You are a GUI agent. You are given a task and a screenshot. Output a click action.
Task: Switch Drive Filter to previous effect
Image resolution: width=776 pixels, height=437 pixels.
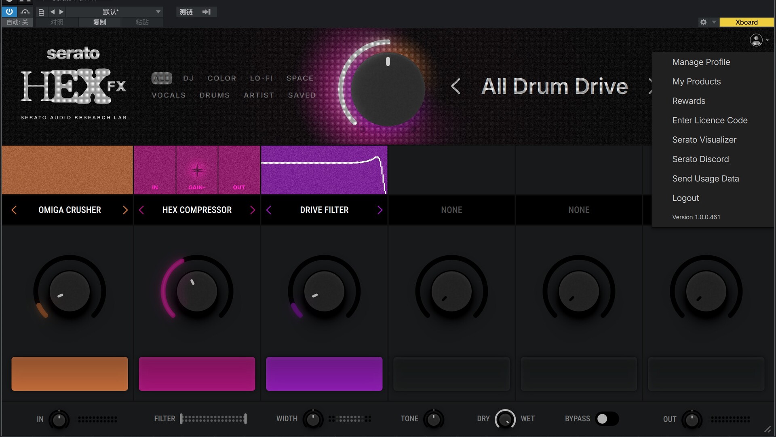269,210
